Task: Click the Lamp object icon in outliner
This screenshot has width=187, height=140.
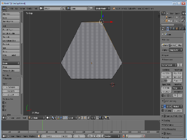Action: pos(166,17)
